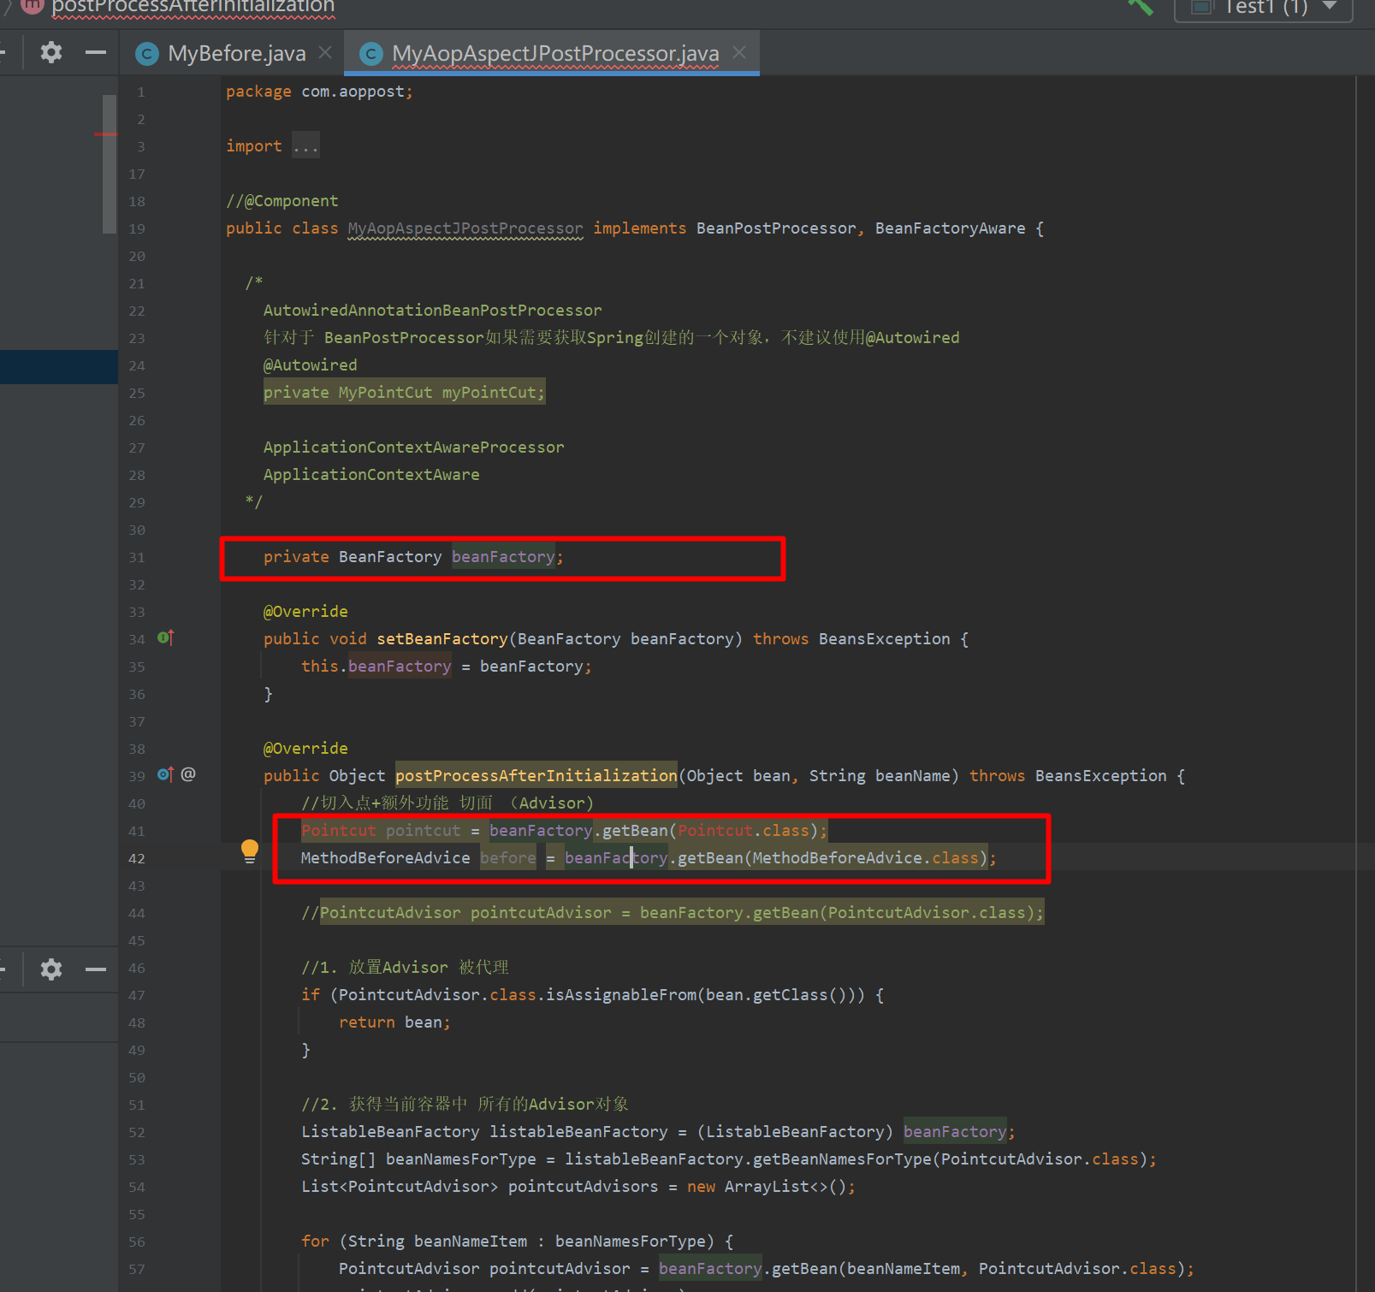
Task: Click this.beanFactory on line 35
Action: click(376, 667)
